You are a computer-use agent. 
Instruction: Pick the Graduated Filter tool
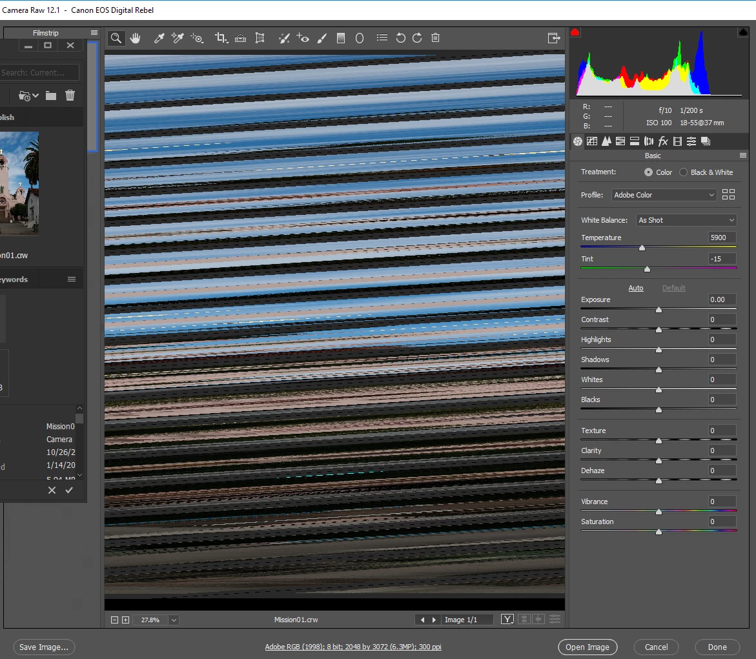tap(341, 38)
